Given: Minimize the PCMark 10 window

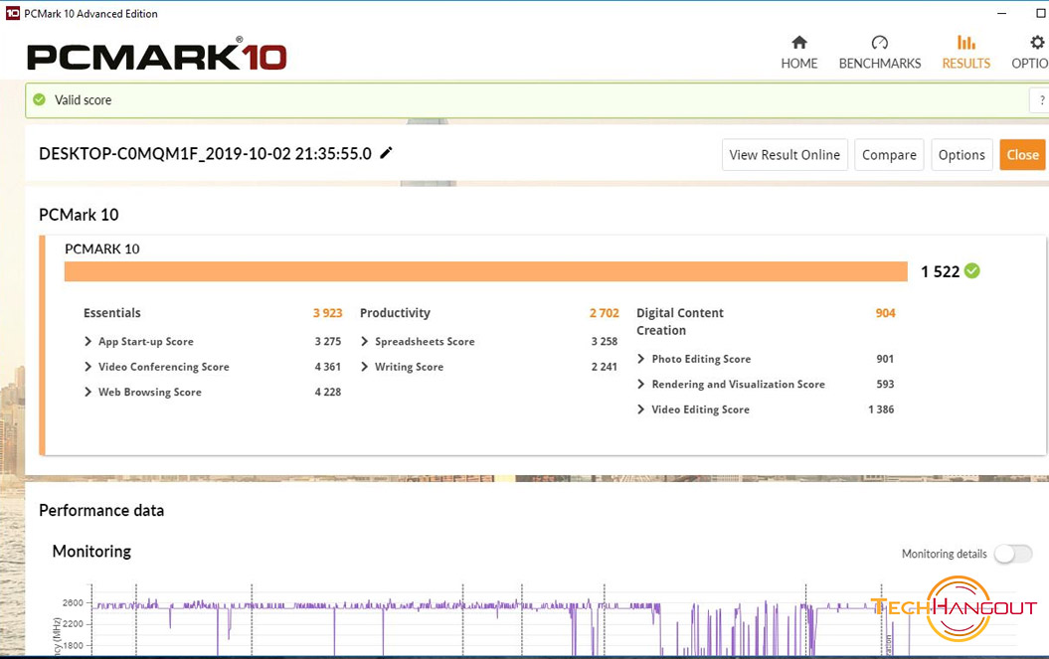Looking at the screenshot, I should (x=1001, y=13).
